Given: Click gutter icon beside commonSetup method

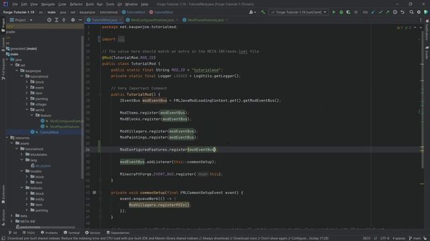Looking at the screenshot, I should [x=94, y=193].
